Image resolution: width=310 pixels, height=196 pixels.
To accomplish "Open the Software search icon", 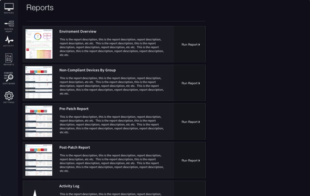I will click(x=9, y=77).
